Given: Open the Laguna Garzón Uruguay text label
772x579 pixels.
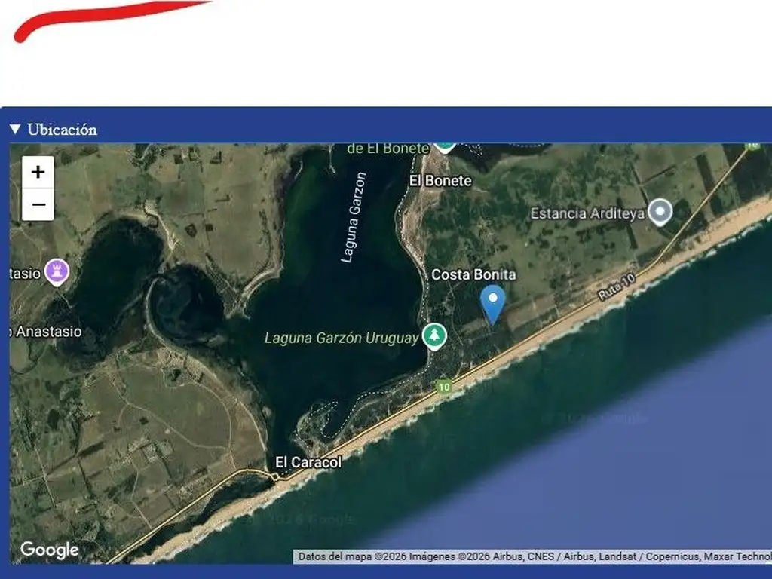Looking at the screenshot, I should click(341, 339).
